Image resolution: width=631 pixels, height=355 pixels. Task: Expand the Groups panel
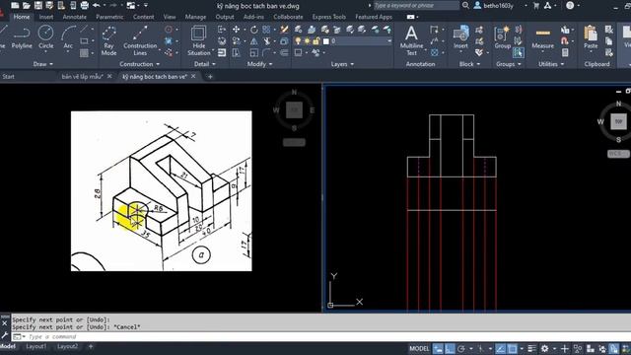tap(509, 64)
